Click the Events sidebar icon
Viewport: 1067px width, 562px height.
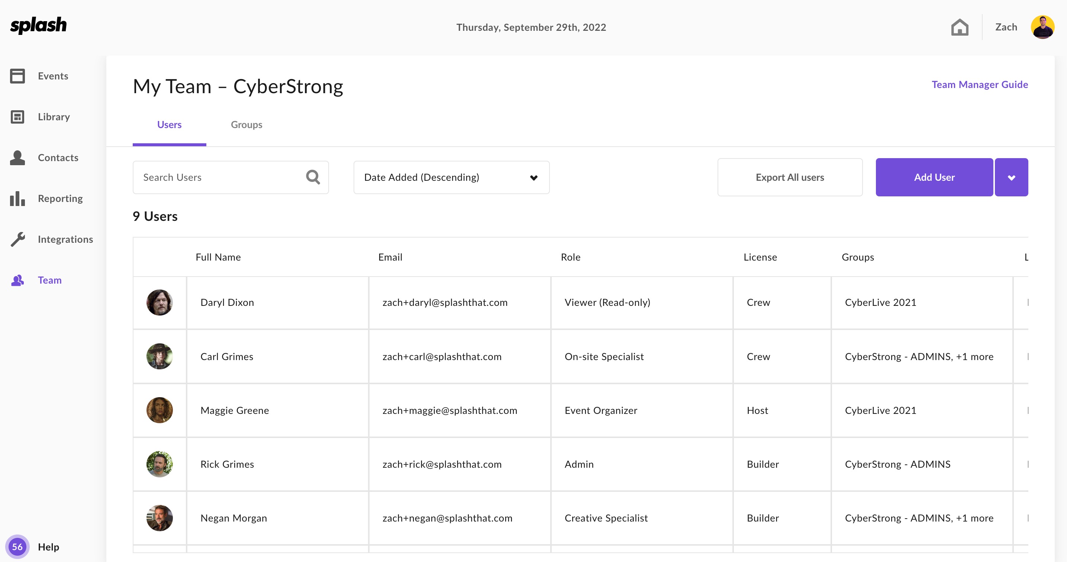tap(17, 76)
